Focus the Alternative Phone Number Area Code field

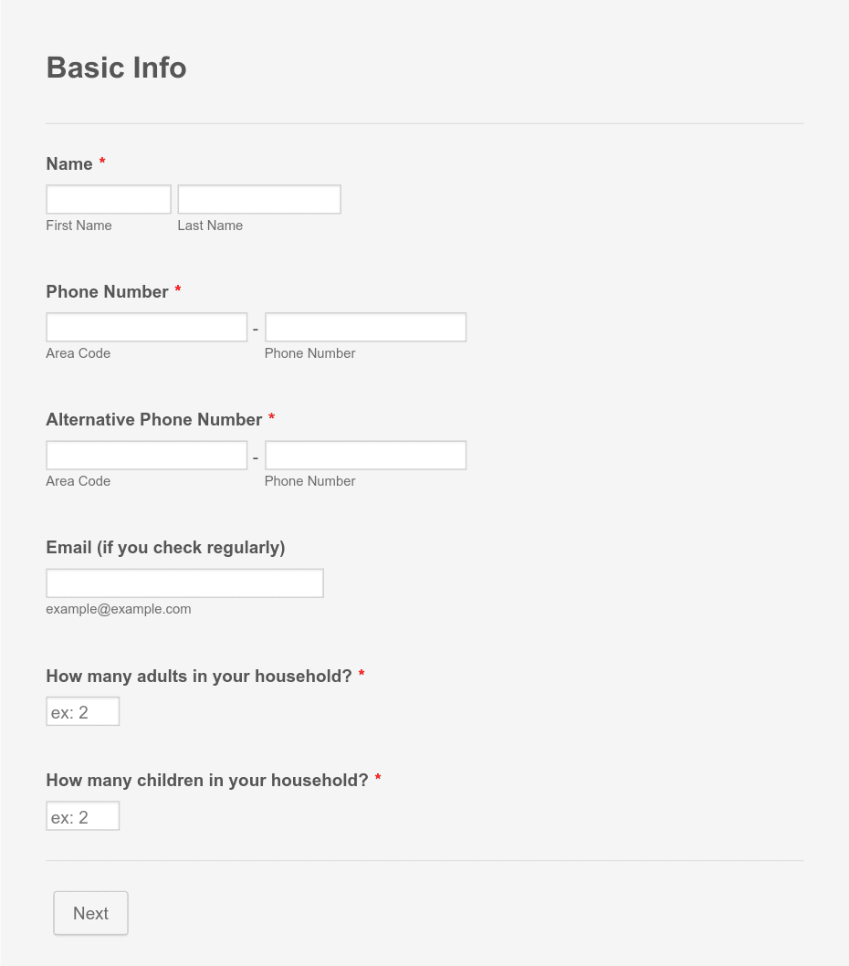pos(147,456)
